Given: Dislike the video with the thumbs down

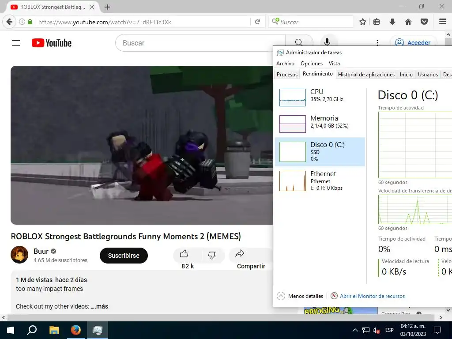Looking at the screenshot, I should click(212, 255).
